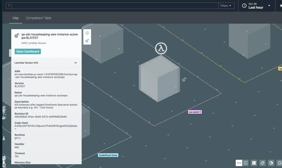Image resolution: width=282 pixels, height=168 pixels.
Task: Click the Description text about killing instances
Action: tap(46, 106)
